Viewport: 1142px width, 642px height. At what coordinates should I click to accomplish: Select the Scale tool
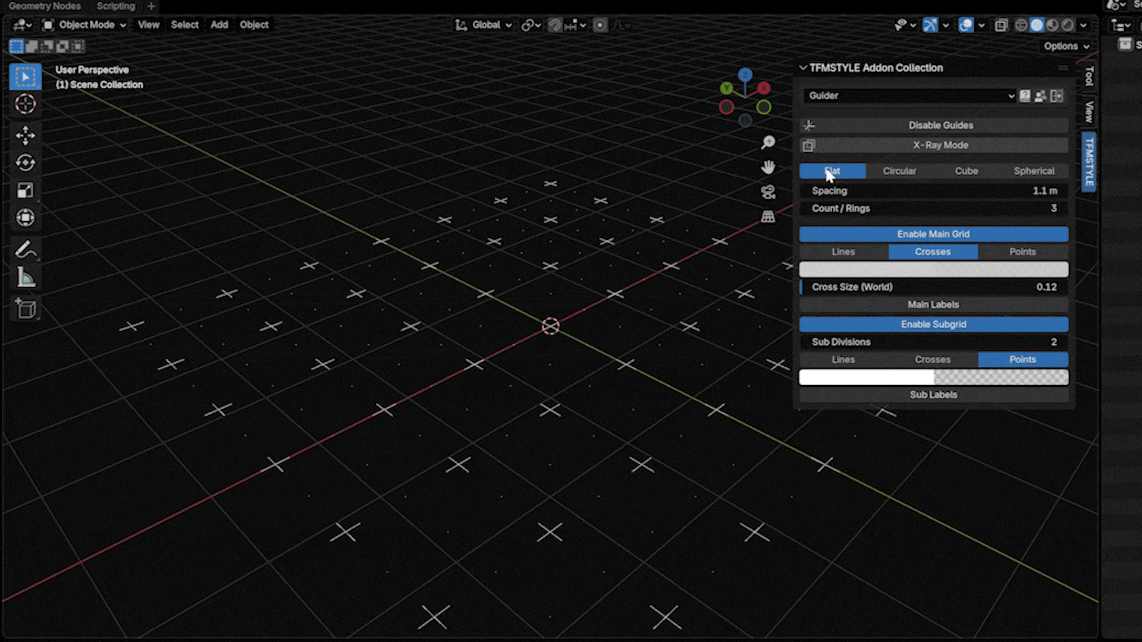point(25,190)
